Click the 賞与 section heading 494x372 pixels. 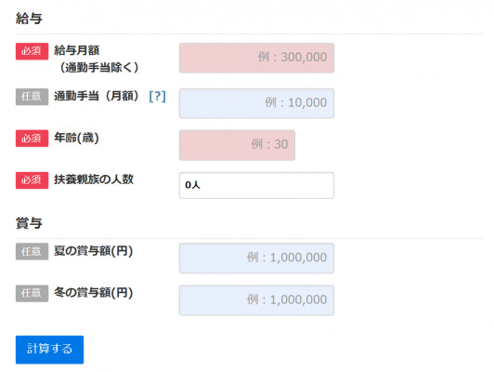(29, 223)
